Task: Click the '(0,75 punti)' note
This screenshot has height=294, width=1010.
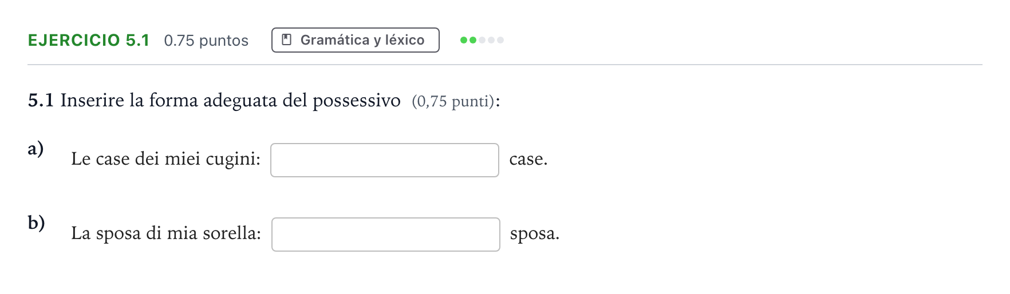Action: (453, 102)
